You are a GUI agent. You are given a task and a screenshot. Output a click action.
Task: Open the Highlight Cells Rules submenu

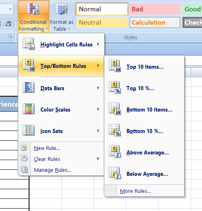(x=61, y=44)
